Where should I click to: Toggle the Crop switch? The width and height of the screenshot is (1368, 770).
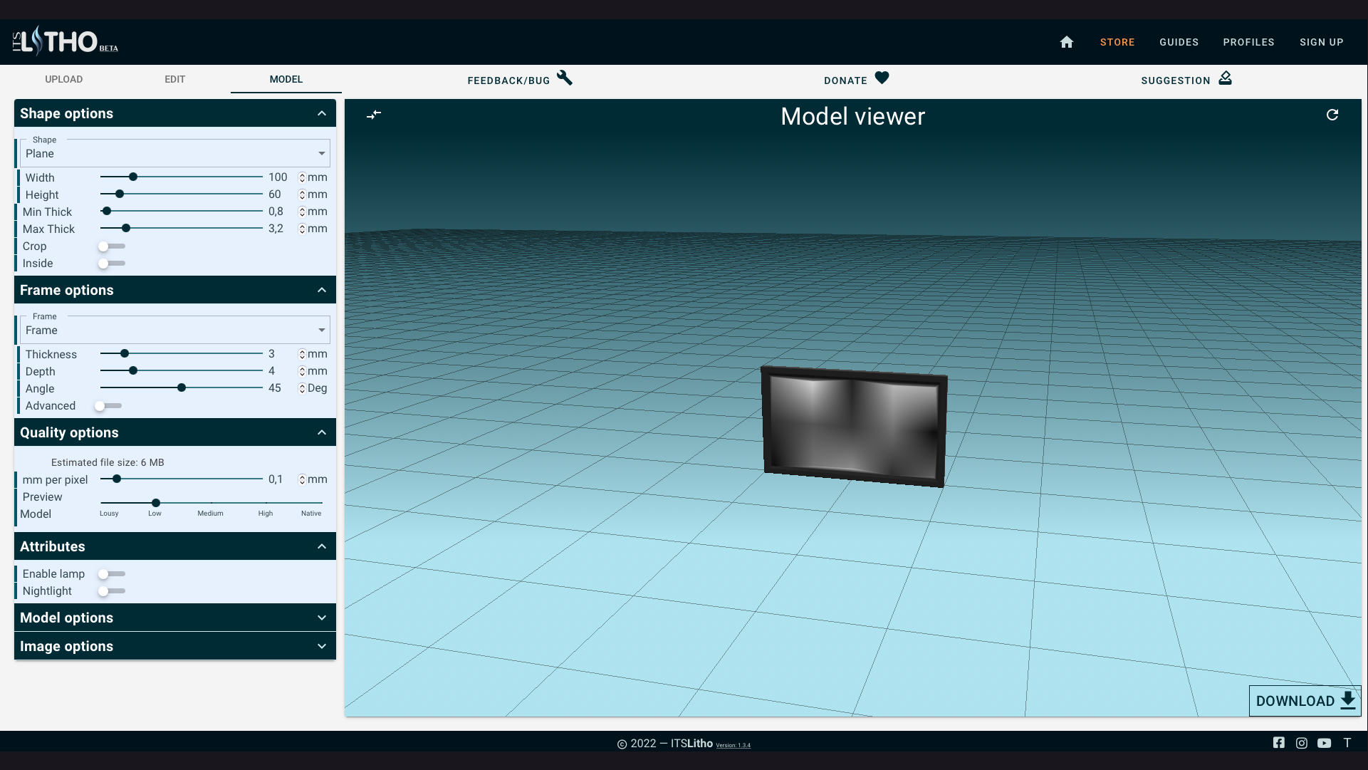(111, 246)
